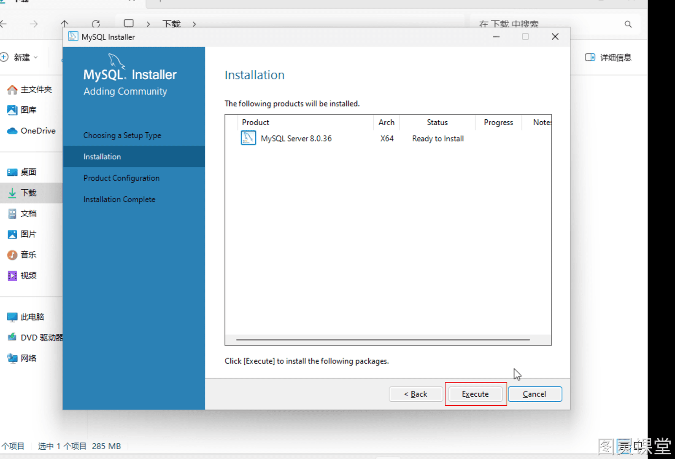Click the Music icon in Explorer sidebar
The width and height of the screenshot is (675, 459).
click(12, 255)
